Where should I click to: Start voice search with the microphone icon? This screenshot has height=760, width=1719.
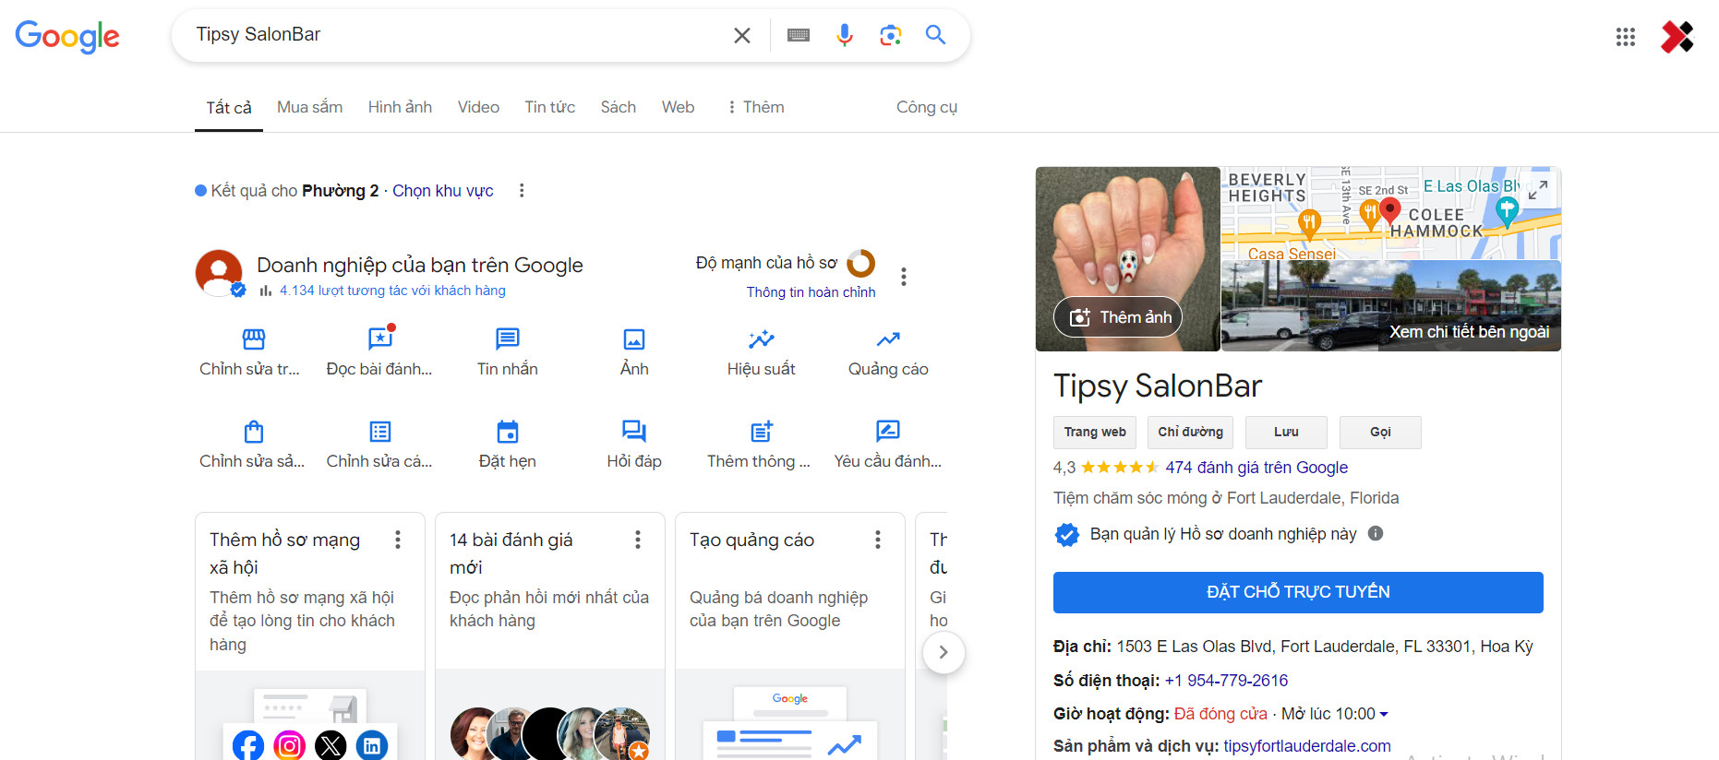pos(844,35)
